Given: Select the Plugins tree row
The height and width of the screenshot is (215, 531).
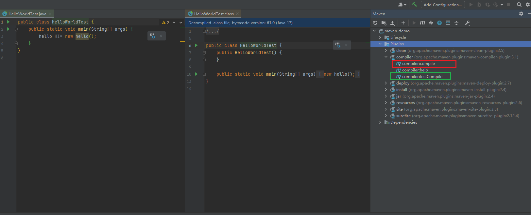Looking at the screenshot, I should [x=451, y=44].
